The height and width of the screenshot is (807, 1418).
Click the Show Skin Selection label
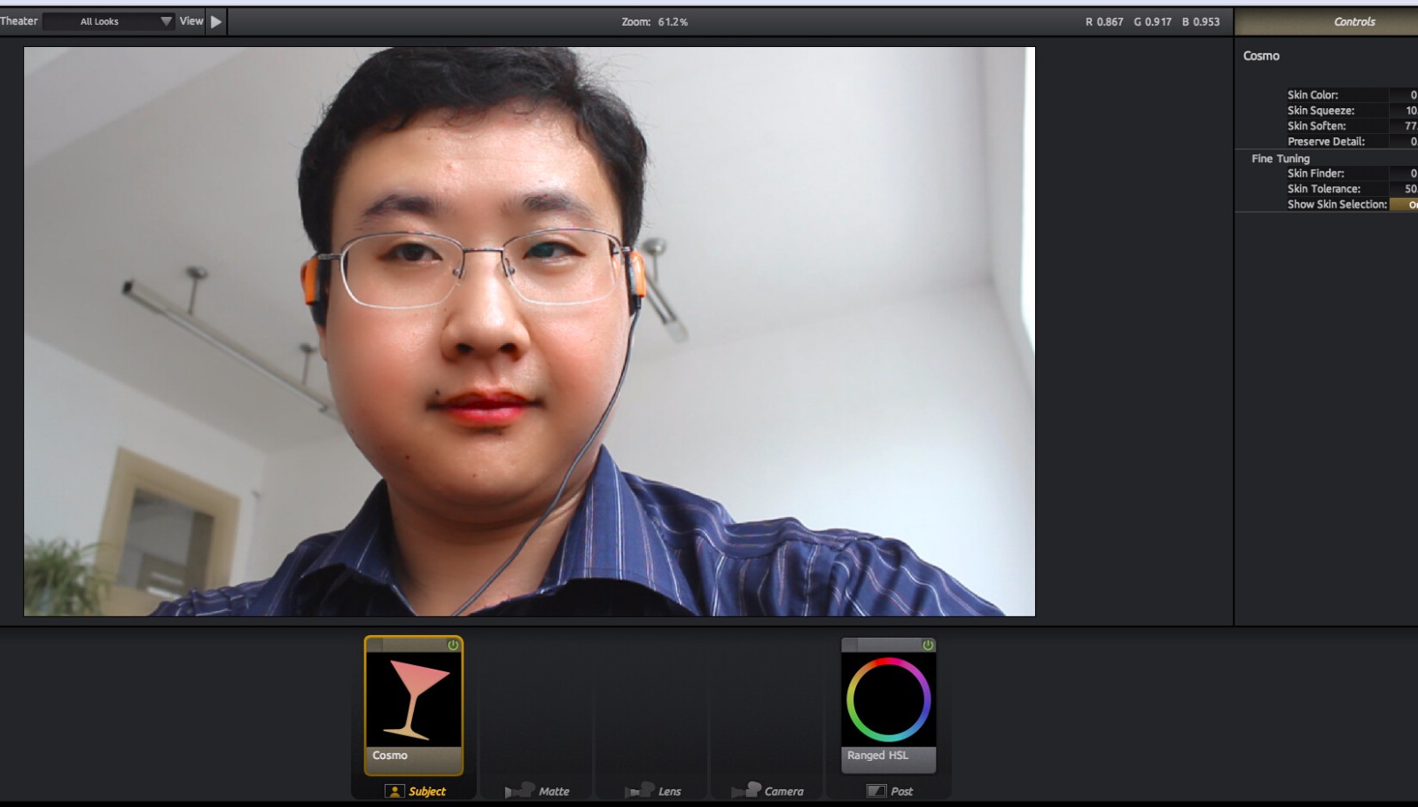coord(1336,204)
